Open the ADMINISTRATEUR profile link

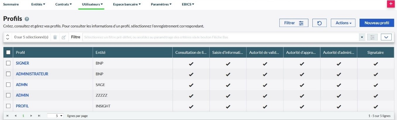pyautogui.click(x=32, y=74)
